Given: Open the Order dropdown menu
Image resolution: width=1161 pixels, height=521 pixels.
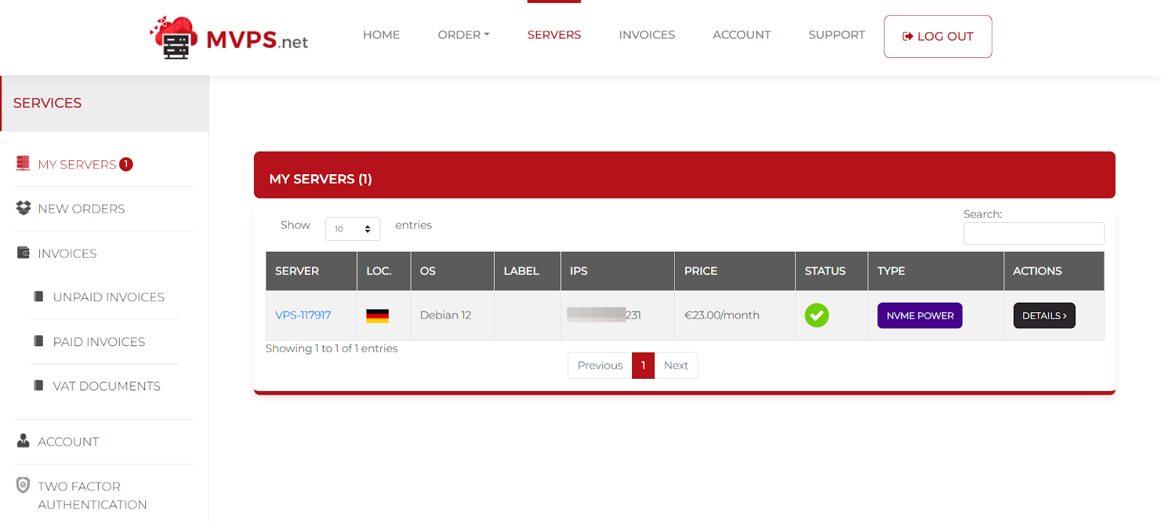Looking at the screenshot, I should 464,35.
